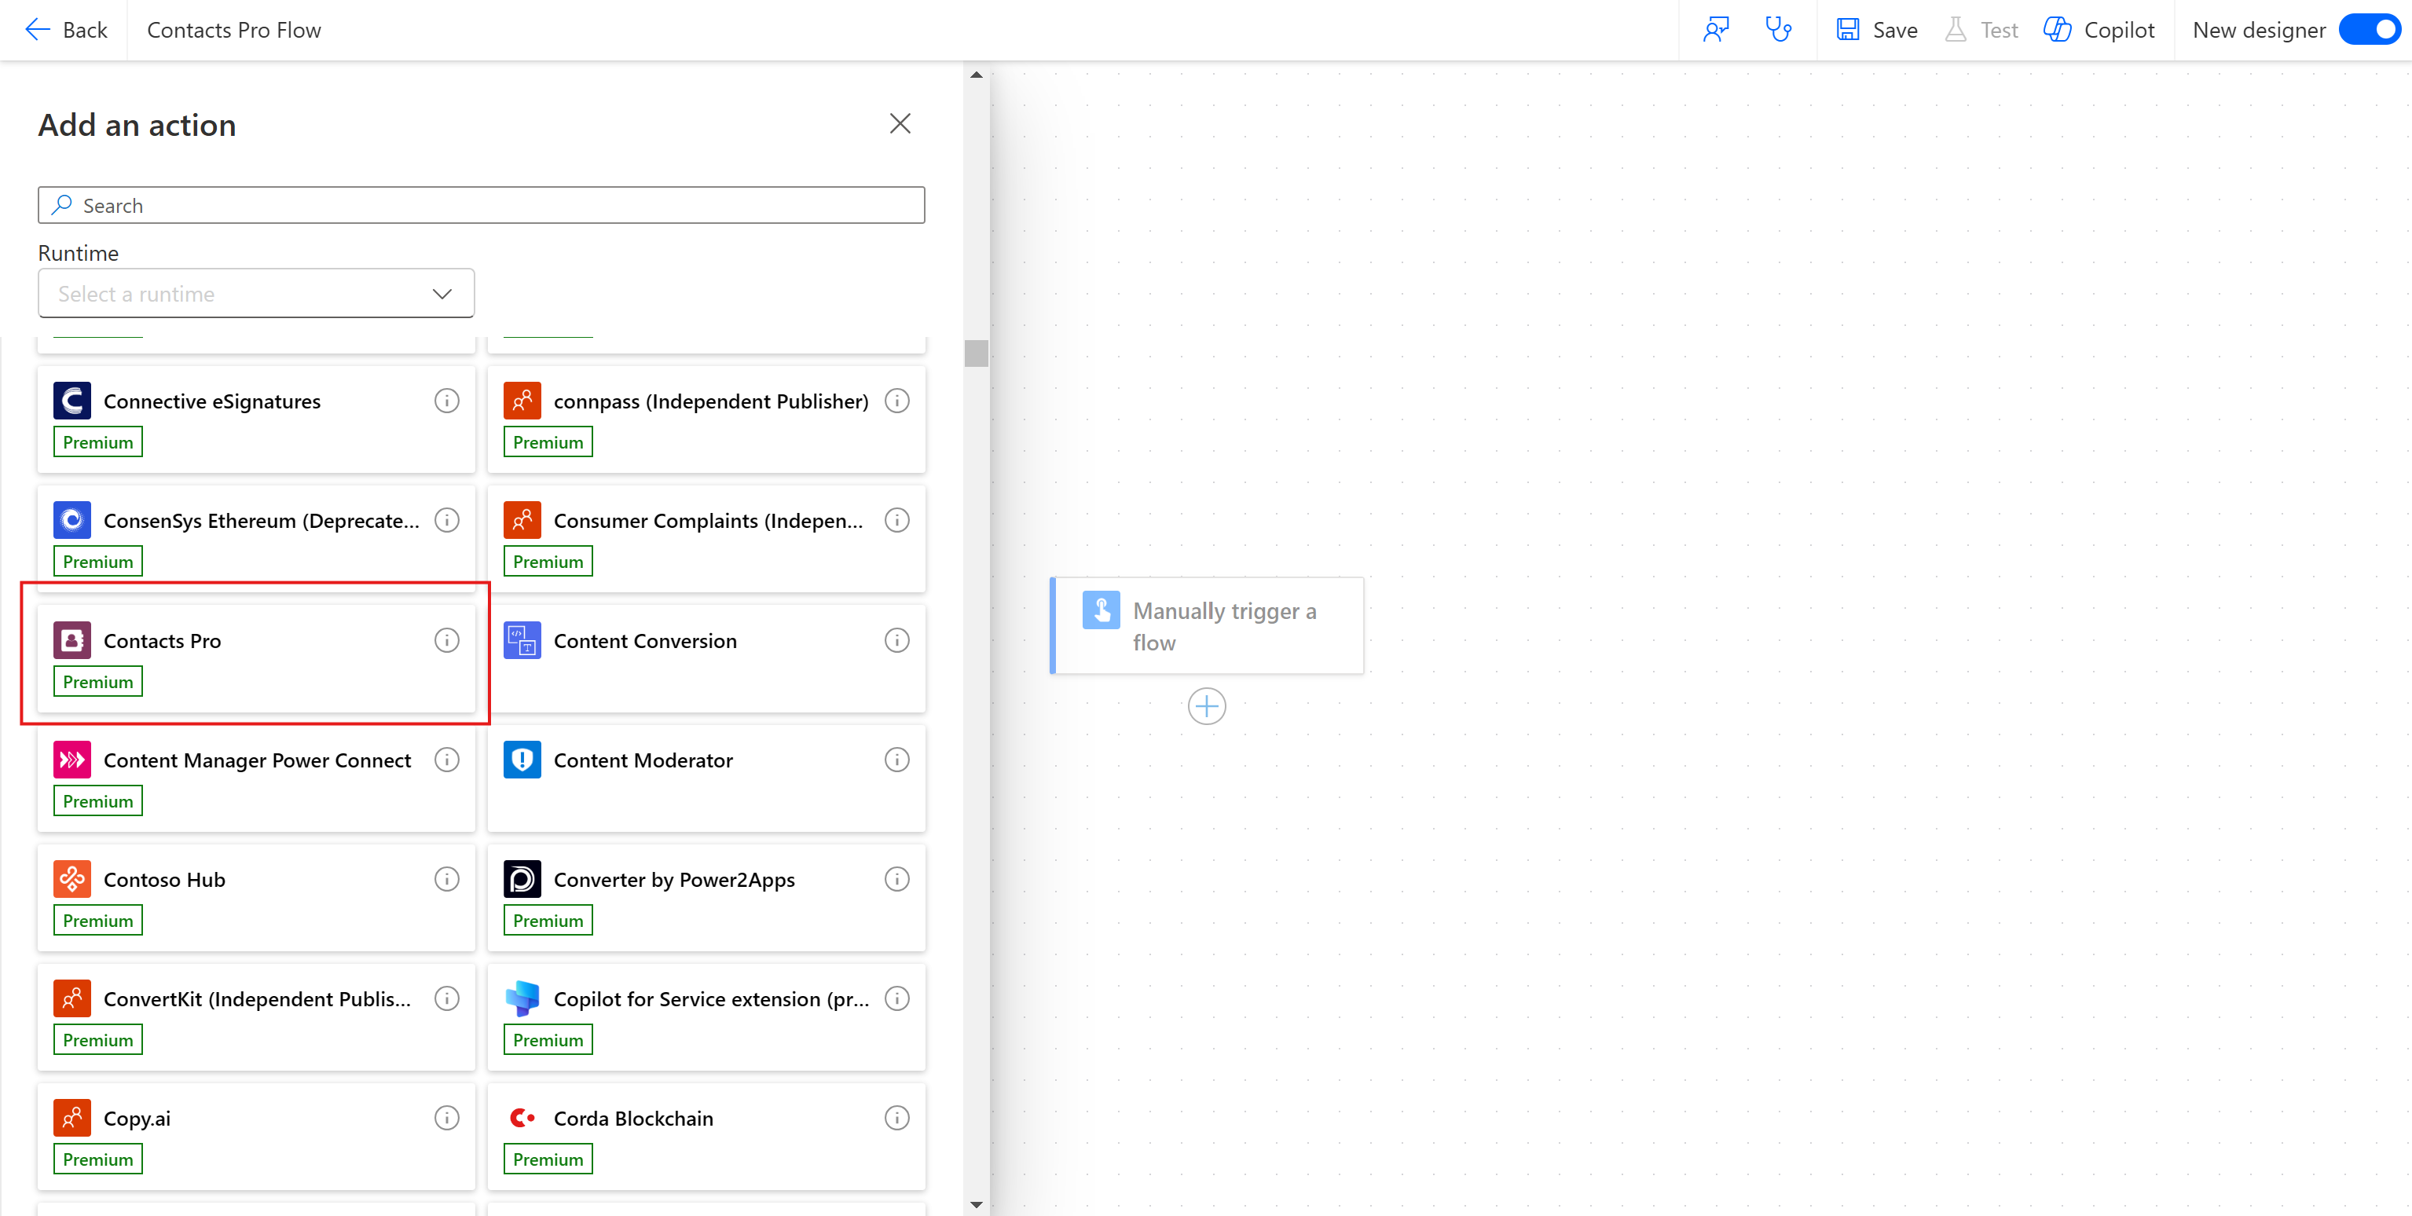
Task: Click the Content Conversion connector name
Action: [645, 640]
